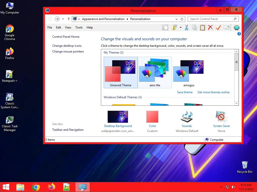257x192 pixels.
Task: Expand the address bar history dropdown
Action: click(x=176, y=19)
